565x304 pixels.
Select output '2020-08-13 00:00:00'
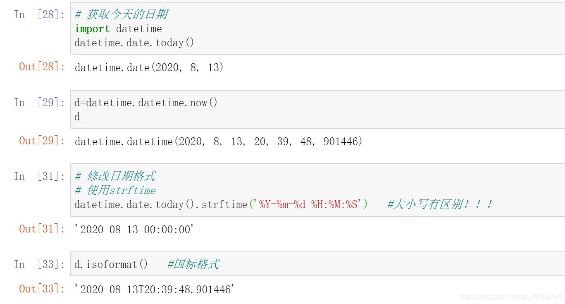134,230
